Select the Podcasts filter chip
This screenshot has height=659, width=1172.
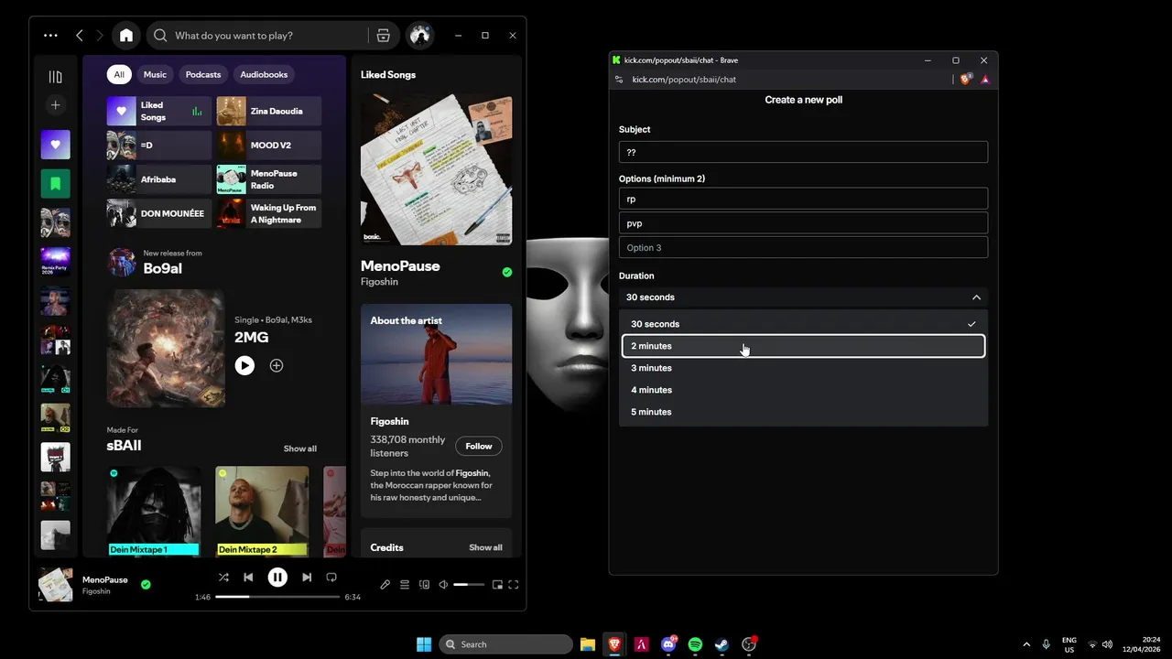tap(203, 74)
